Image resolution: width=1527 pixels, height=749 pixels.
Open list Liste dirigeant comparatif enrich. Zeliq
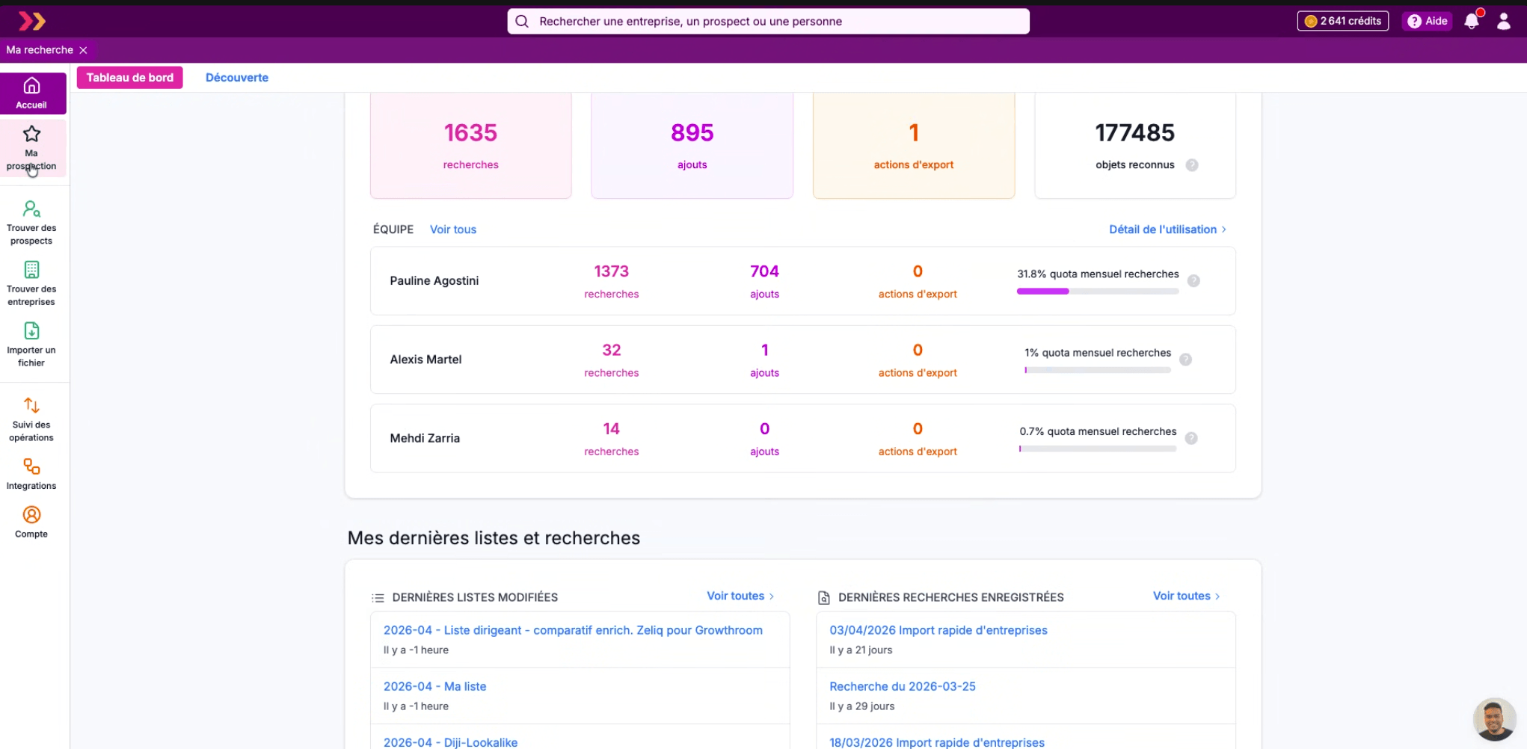(574, 630)
